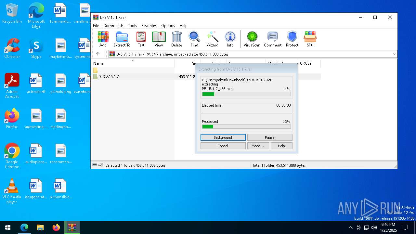
Task: Click the taskbar clock showing 9:46 PM
Action: (388, 227)
